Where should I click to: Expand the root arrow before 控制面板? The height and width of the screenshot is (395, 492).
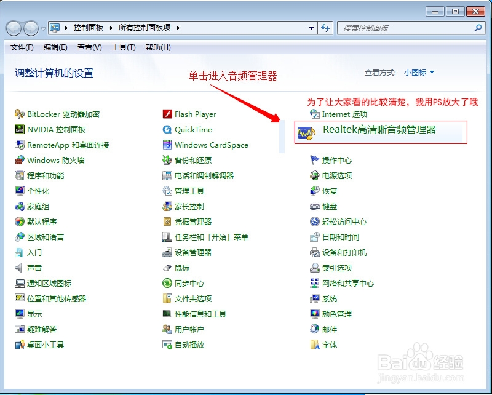(66, 28)
